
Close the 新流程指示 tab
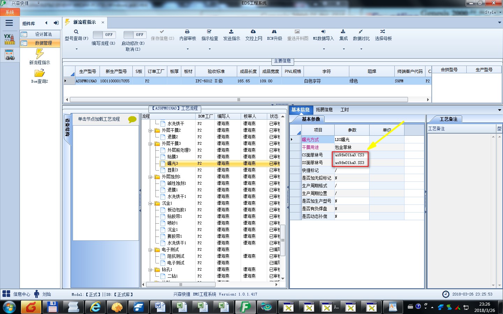click(103, 22)
